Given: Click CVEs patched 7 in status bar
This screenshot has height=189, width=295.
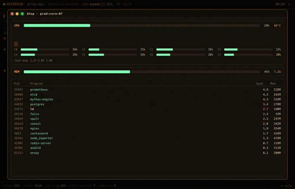Looking at the screenshot, I should (83, 186).
